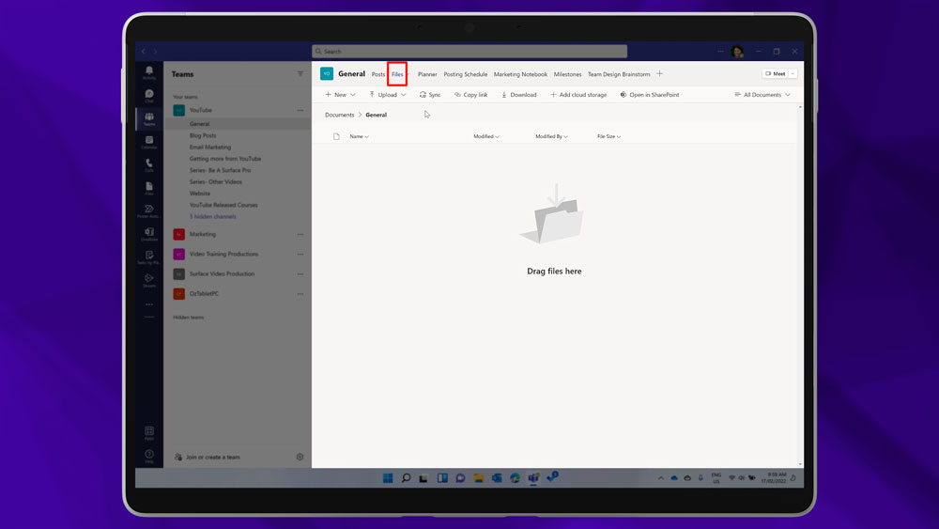This screenshot has width=939, height=529.
Task: Switch to the Posts tab
Action: coord(378,74)
